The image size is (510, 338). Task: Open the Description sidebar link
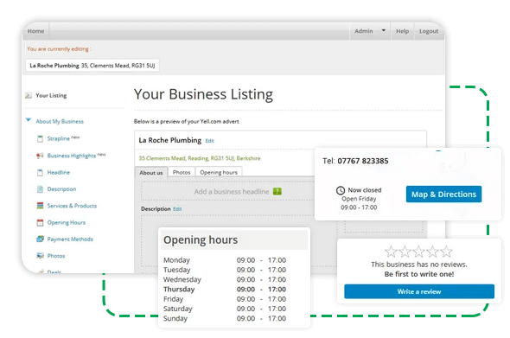[x=61, y=189]
